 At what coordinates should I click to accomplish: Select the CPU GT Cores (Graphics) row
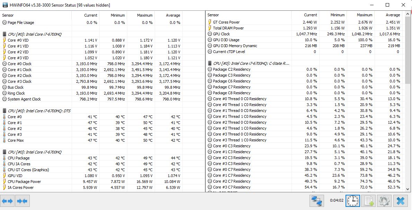point(91,170)
